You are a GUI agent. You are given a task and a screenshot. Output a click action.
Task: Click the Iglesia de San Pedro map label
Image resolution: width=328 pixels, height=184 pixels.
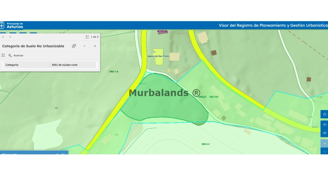click(158, 56)
